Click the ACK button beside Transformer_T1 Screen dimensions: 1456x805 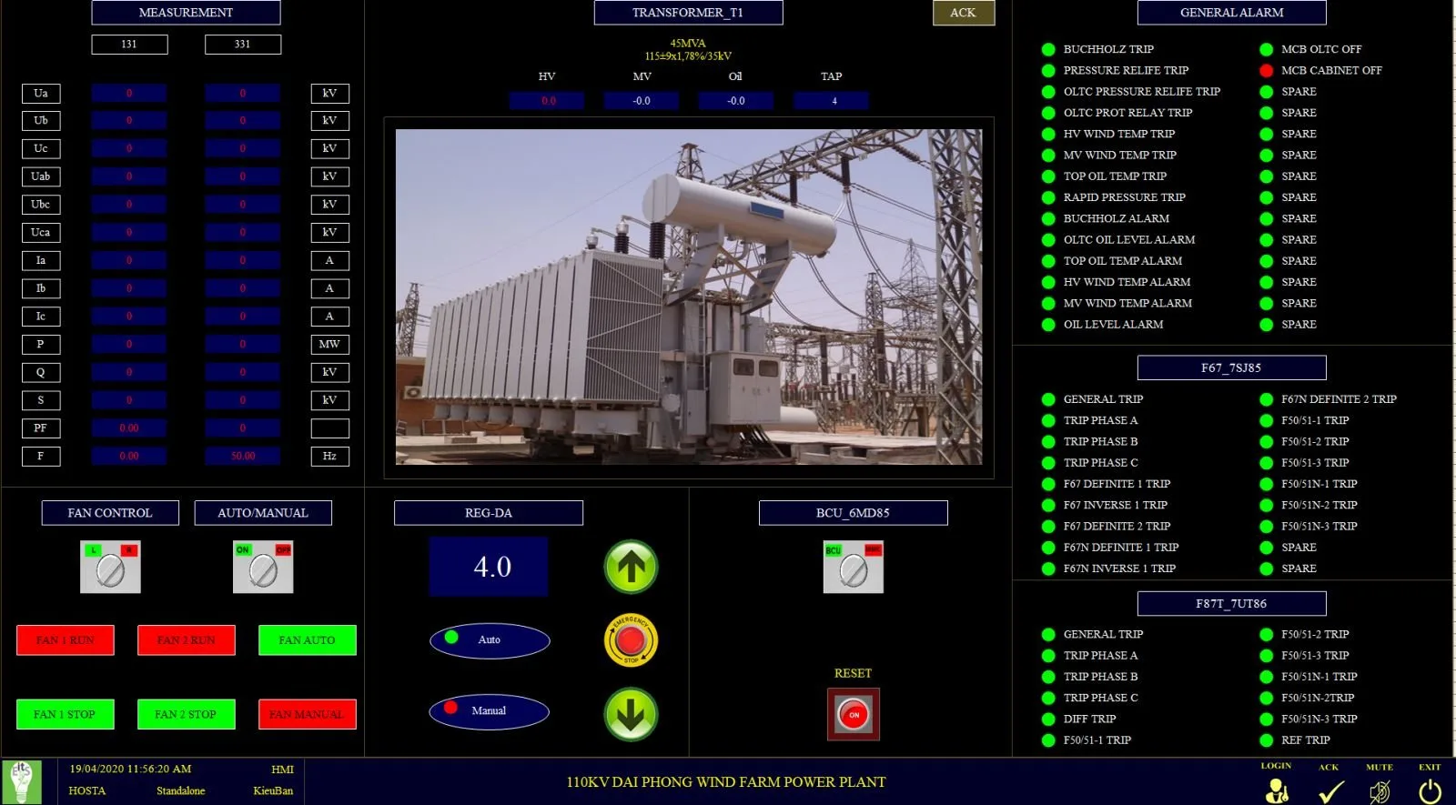[964, 13]
